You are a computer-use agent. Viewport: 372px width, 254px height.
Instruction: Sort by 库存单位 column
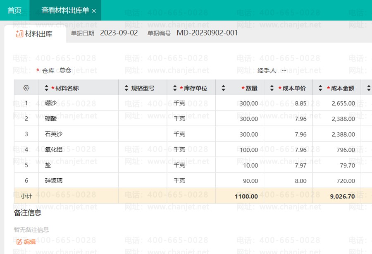point(175,88)
